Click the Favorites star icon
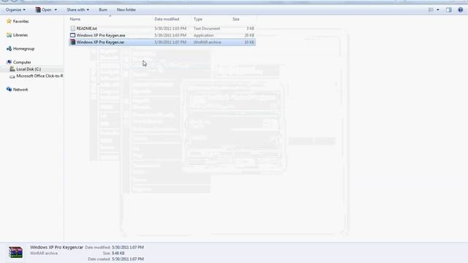The height and width of the screenshot is (263, 468). point(9,21)
